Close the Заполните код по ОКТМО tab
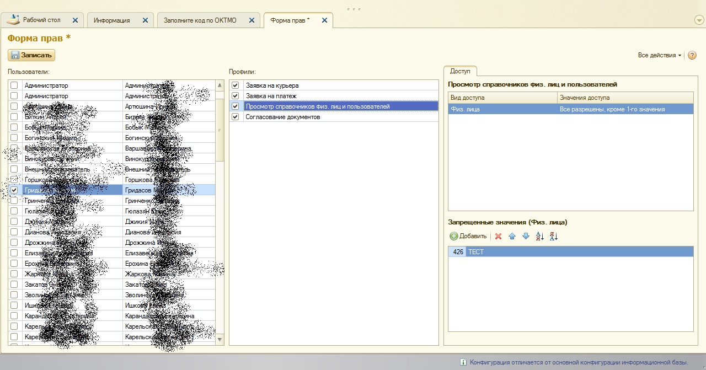The height and width of the screenshot is (370, 706). coord(252,20)
